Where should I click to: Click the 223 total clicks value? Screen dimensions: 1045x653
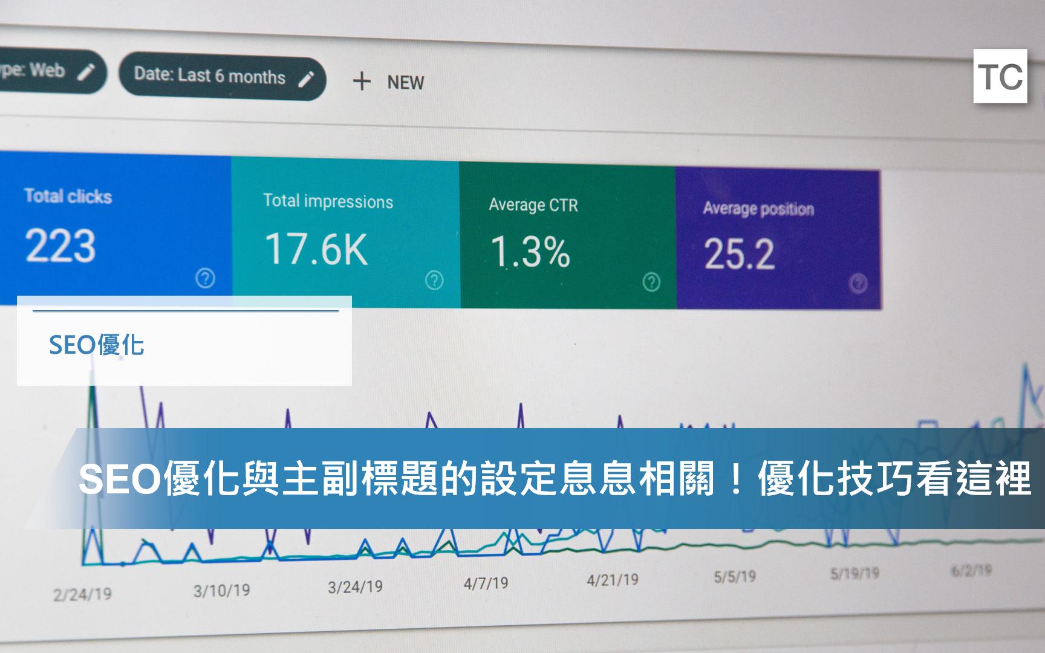pyautogui.click(x=60, y=246)
